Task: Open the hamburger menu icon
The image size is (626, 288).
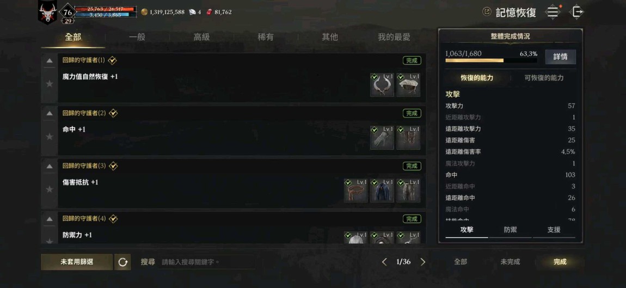Action: [553, 11]
